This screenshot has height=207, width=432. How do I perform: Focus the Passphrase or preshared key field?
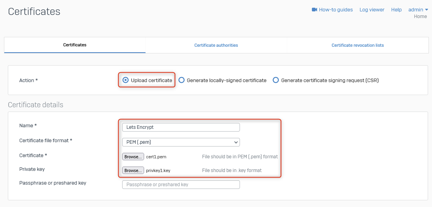(181, 185)
